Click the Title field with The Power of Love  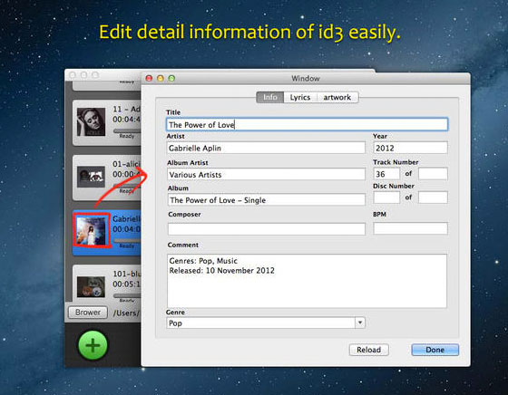tap(307, 124)
